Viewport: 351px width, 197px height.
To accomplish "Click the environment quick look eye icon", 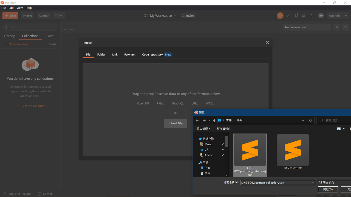I will point(336,27).
